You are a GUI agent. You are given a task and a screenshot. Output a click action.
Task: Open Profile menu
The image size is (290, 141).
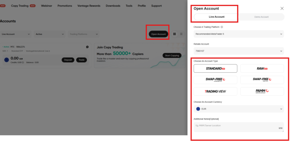(x=142, y=6)
